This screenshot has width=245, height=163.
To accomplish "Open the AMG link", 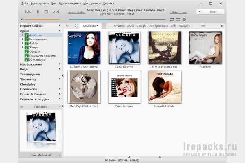I will (x=131, y=26).
